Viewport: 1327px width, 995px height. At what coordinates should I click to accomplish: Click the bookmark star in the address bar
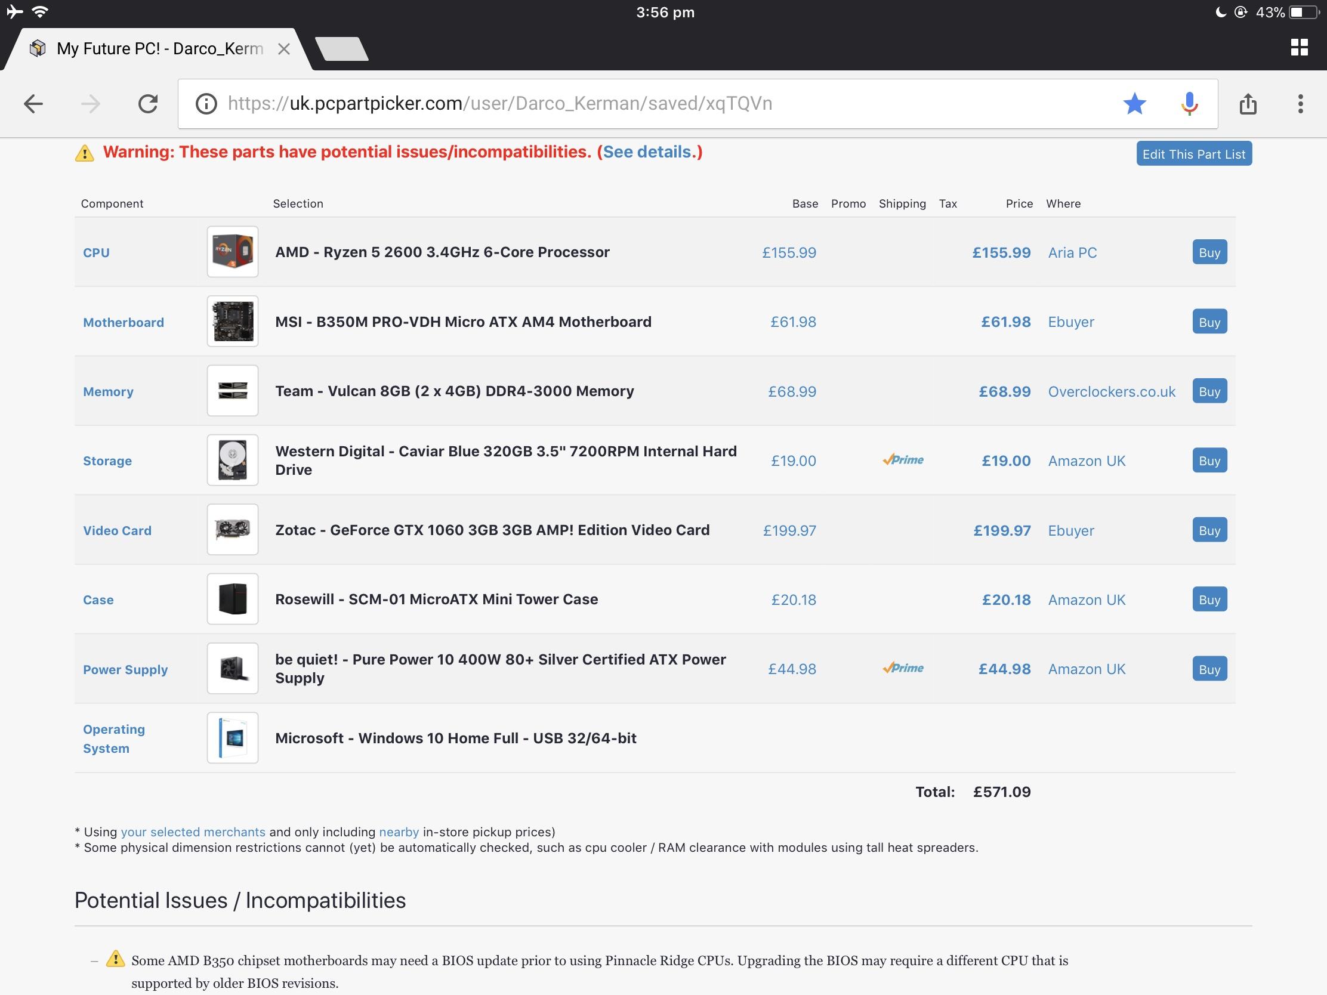point(1135,103)
